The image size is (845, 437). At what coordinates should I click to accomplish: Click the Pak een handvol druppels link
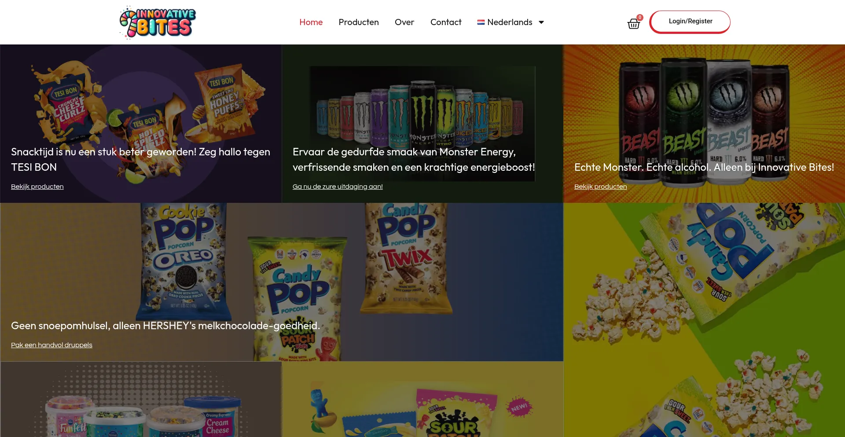[51, 345]
